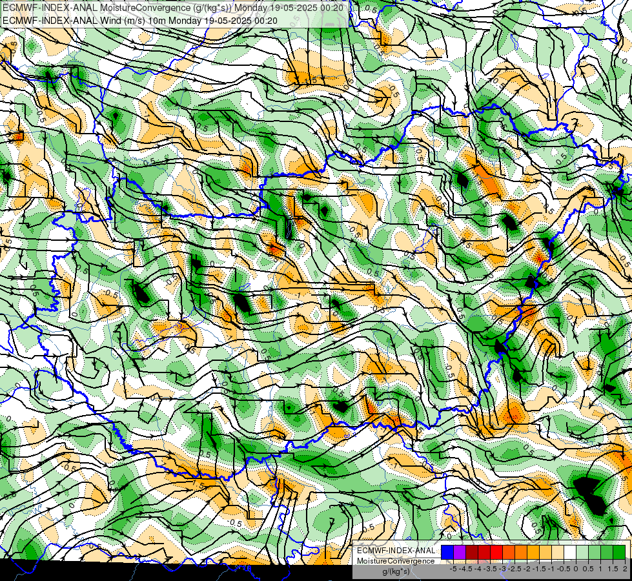Pick the bright red swatch between -3 and -2.5
Viewport: 632px width, 581px height.
point(496,552)
